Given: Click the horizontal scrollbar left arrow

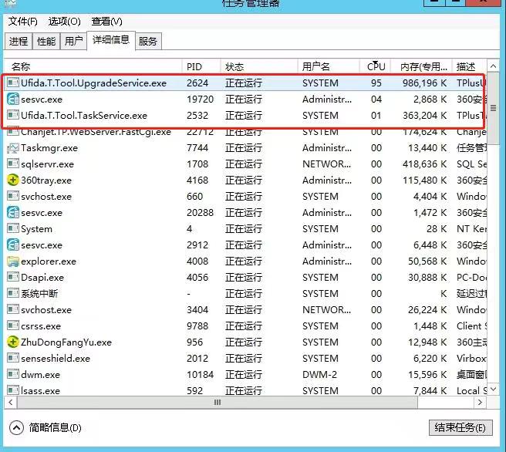Looking at the screenshot, I should click(11, 403).
